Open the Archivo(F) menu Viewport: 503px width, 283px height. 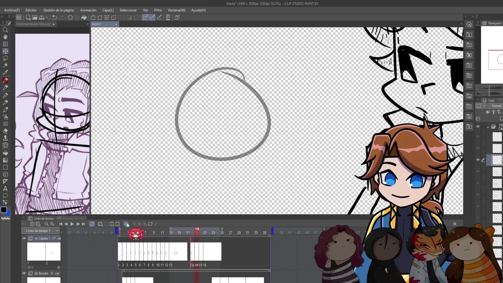[12, 10]
